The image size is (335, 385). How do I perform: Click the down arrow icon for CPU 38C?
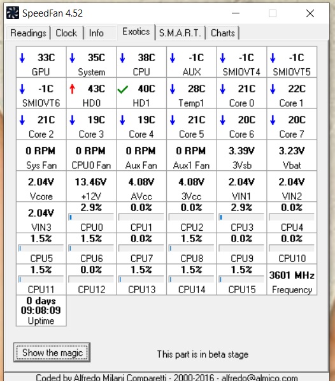tap(122, 58)
